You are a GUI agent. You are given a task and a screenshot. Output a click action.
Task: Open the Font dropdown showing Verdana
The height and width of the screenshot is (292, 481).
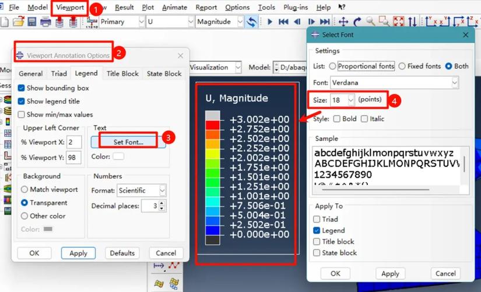pyautogui.click(x=454, y=83)
